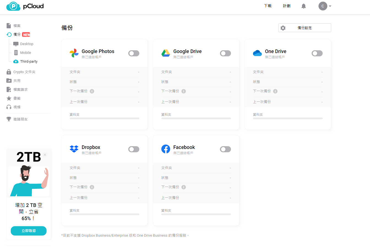
Task: Enable the Google Photos backup toggle
Action: [134, 53]
